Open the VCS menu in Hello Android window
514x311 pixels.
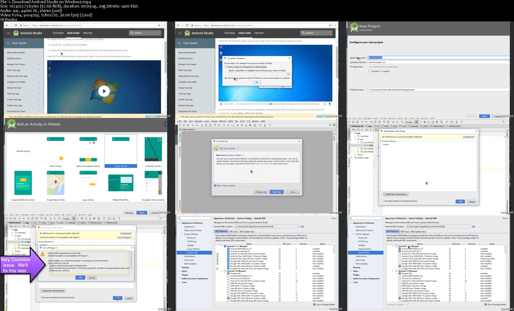point(248,121)
